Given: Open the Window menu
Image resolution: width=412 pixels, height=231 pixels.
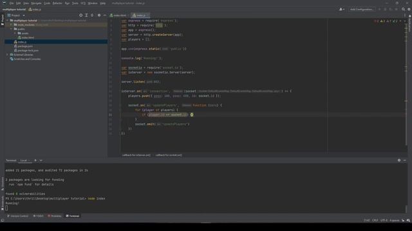Looking at the screenshot, I should [x=93, y=3].
